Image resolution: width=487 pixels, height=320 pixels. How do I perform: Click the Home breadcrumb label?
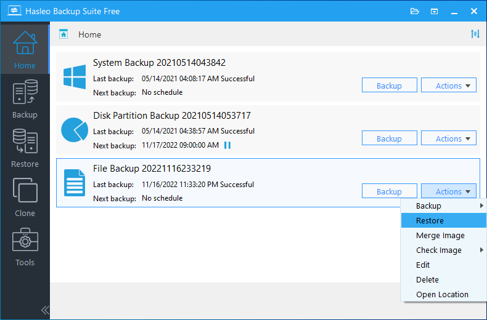pyautogui.click(x=89, y=34)
